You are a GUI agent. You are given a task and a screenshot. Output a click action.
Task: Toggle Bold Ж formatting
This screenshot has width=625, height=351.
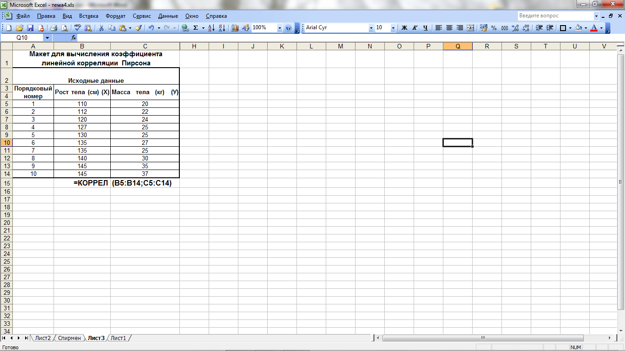(x=404, y=28)
